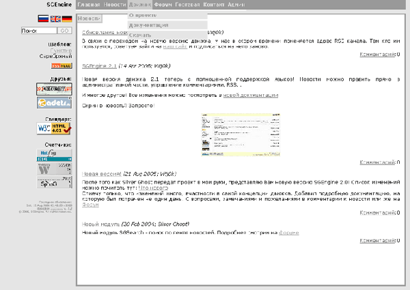Select the Новости tab heading
Screen dimensions: 410x290
pos(89,18)
